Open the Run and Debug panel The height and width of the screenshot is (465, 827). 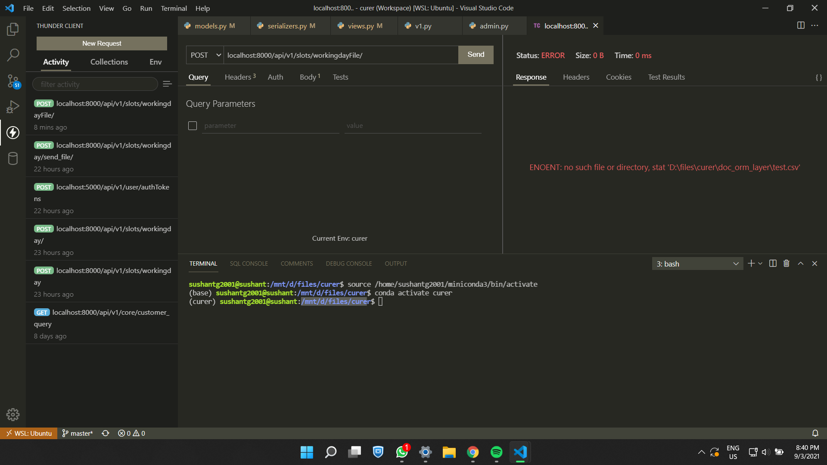tap(13, 107)
